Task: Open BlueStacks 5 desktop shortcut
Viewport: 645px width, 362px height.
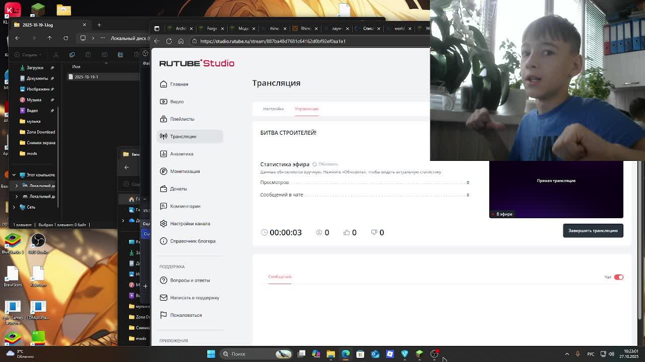Action: point(13,243)
